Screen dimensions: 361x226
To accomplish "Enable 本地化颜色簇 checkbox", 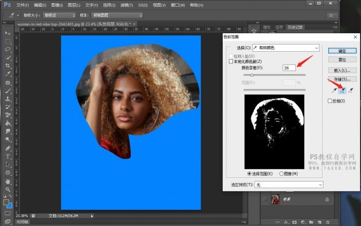I will click(x=230, y=61).
